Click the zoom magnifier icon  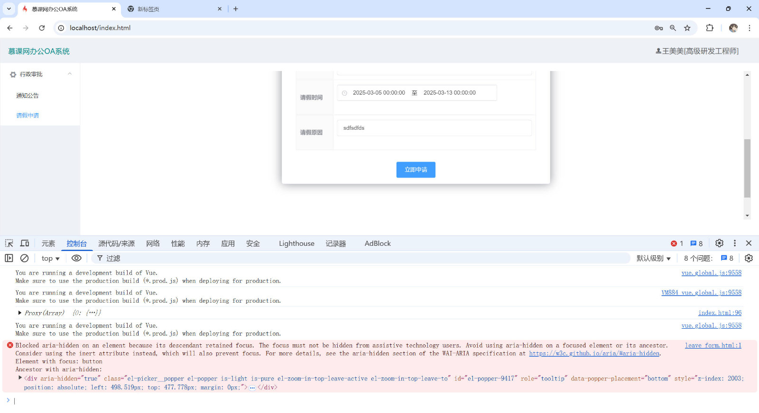point(673,28)
